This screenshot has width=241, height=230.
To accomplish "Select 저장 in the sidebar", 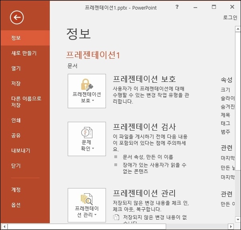I will (x=25, y=83).
